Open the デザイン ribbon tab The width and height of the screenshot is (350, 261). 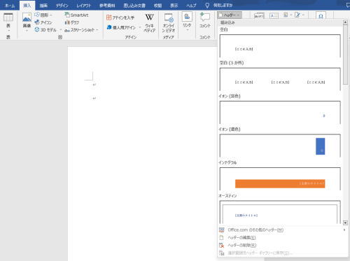pos(62,6)
